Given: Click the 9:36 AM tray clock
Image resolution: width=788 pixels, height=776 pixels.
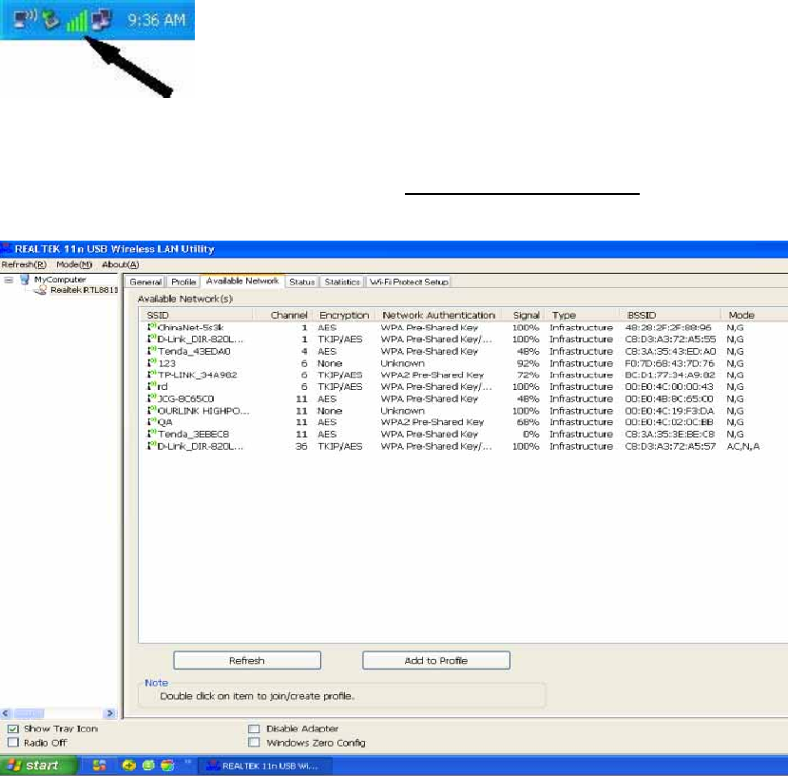Looking at the screenshot, I should pos(156,20).
